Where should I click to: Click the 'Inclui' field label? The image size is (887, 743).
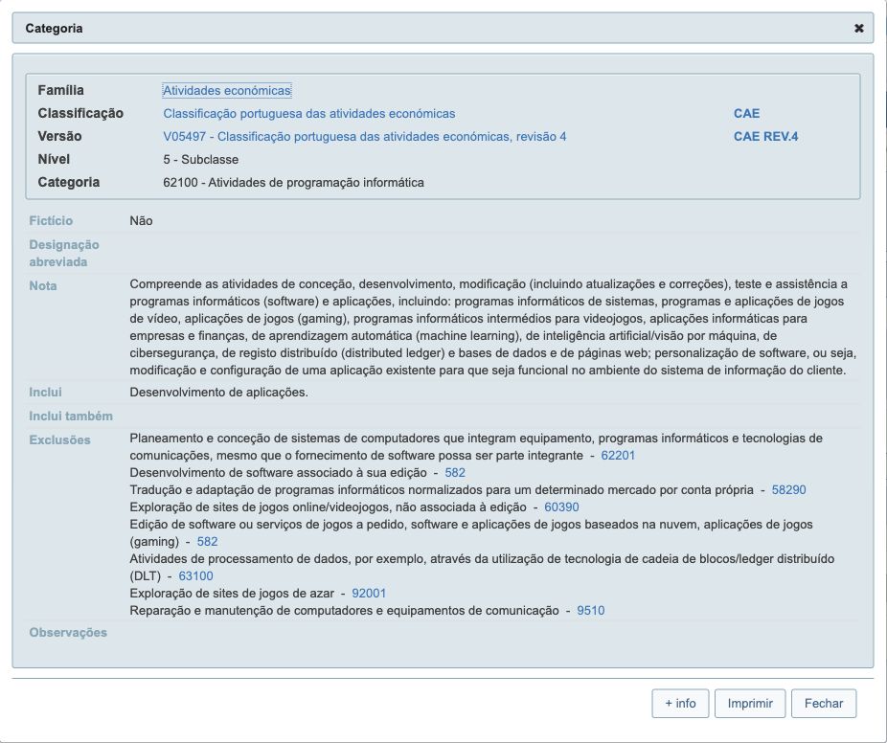(x=45, y=392)
